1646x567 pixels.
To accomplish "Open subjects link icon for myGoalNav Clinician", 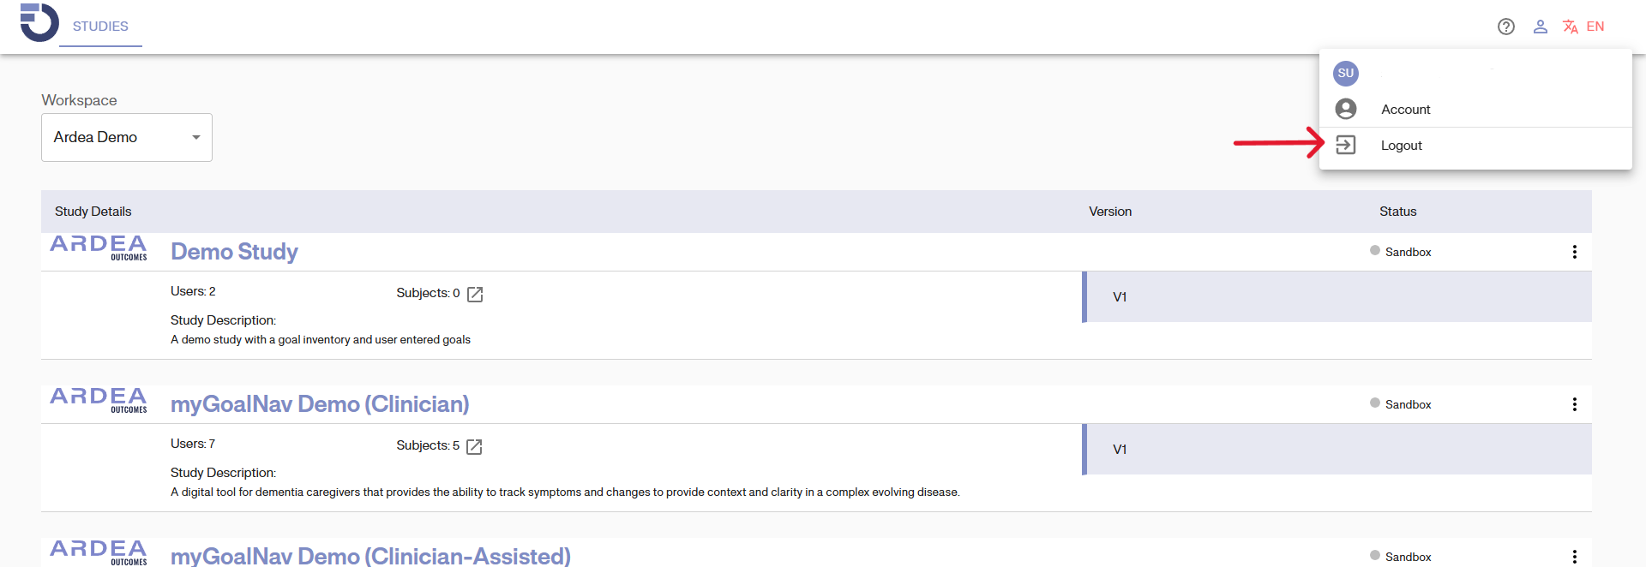I will click(474, 447).
